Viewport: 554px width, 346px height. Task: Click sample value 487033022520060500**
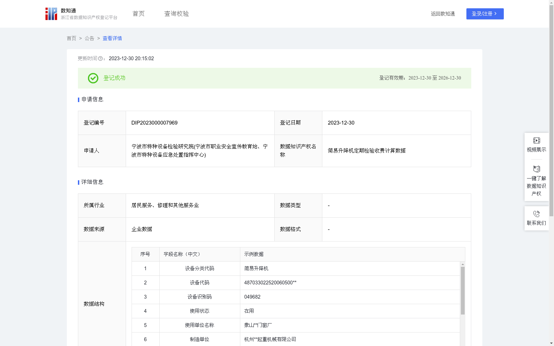coord(270,283)
